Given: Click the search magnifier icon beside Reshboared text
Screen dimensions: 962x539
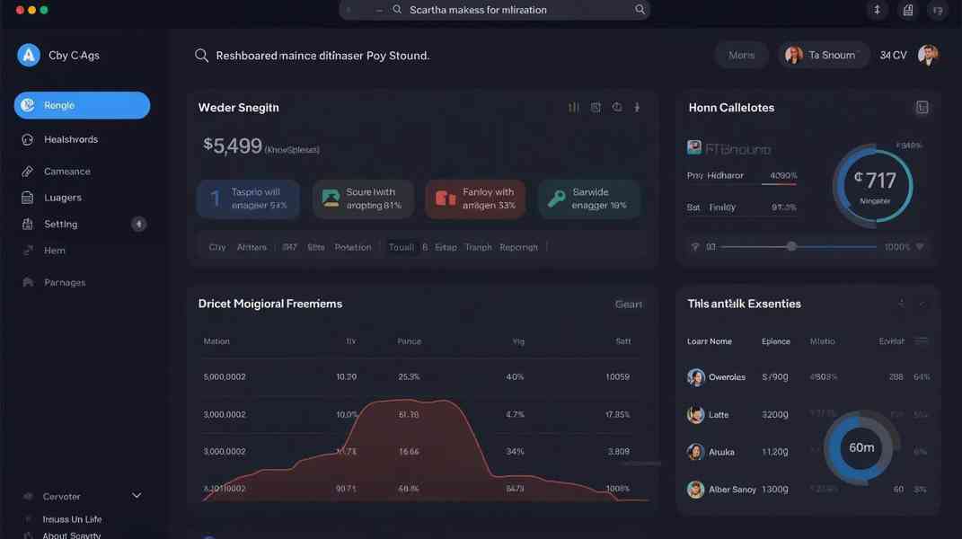Looking at the screenshot, I should pos(202,56).
